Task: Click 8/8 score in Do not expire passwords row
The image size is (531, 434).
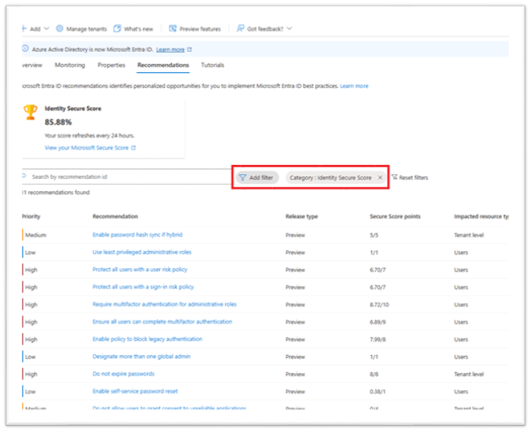Action: coord(373,375)
